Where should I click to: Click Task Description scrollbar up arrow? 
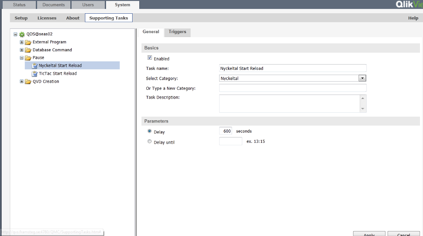[363, 98]
